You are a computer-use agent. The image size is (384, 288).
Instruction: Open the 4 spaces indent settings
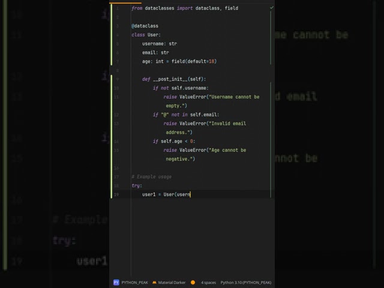click(208, 283)
